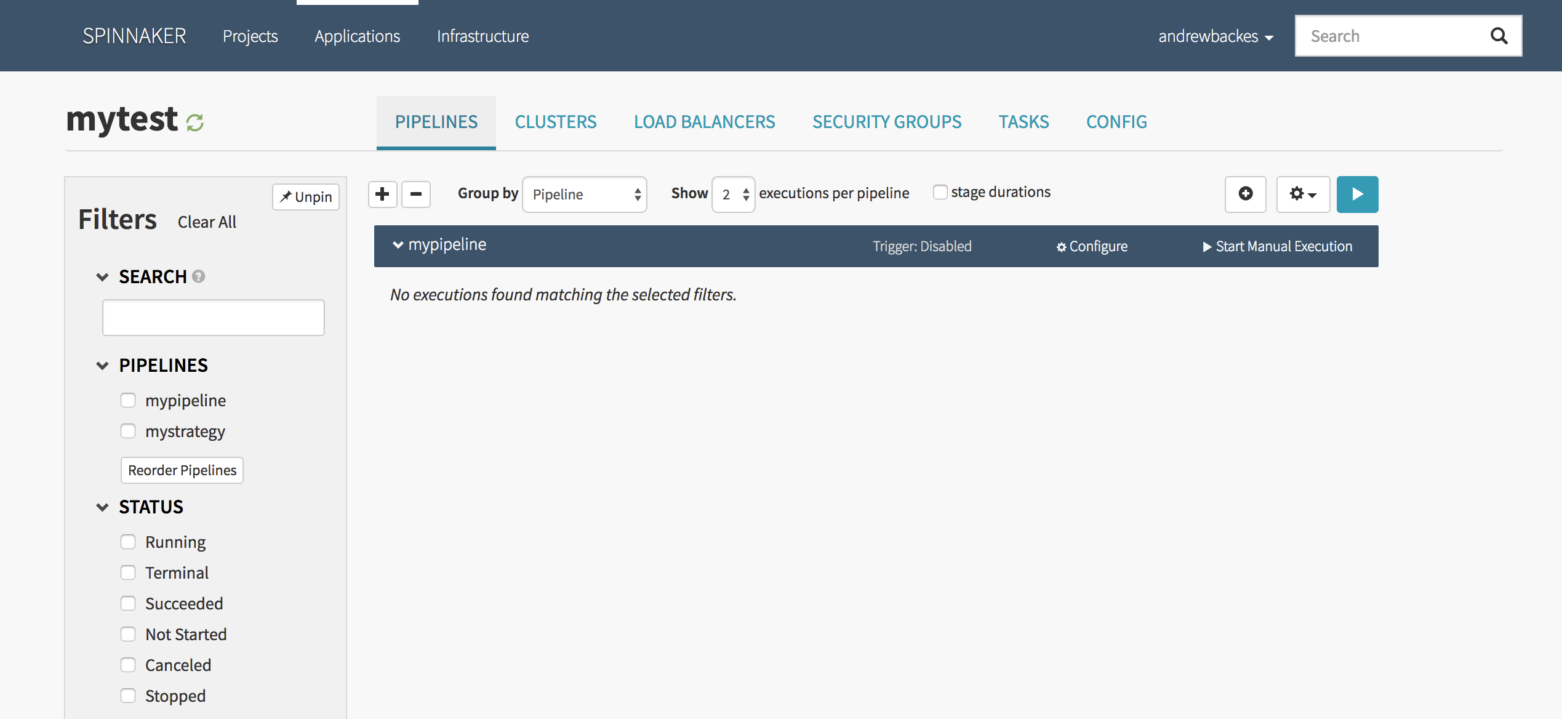The image size is (1562, 719).
Task: Click the refresh icon next to mytest
Action: coord(195,123)
